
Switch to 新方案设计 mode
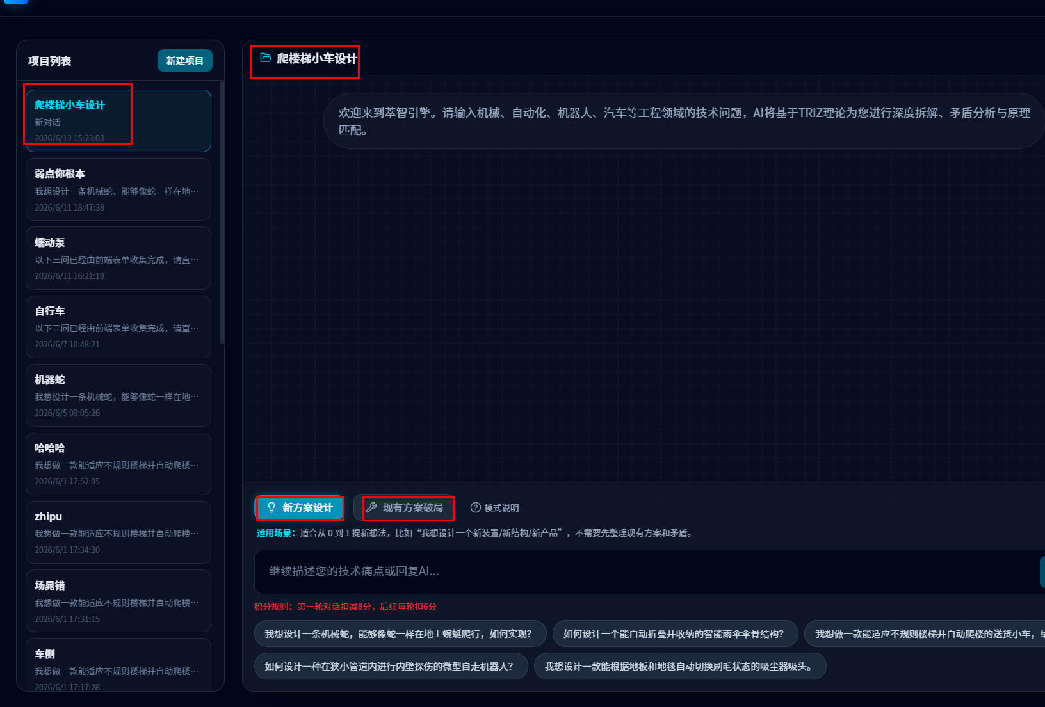tap(300, 508)
